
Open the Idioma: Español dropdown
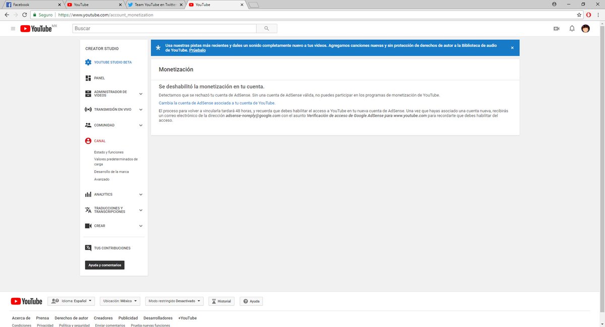pyautogui.click(x=71, y=301)
